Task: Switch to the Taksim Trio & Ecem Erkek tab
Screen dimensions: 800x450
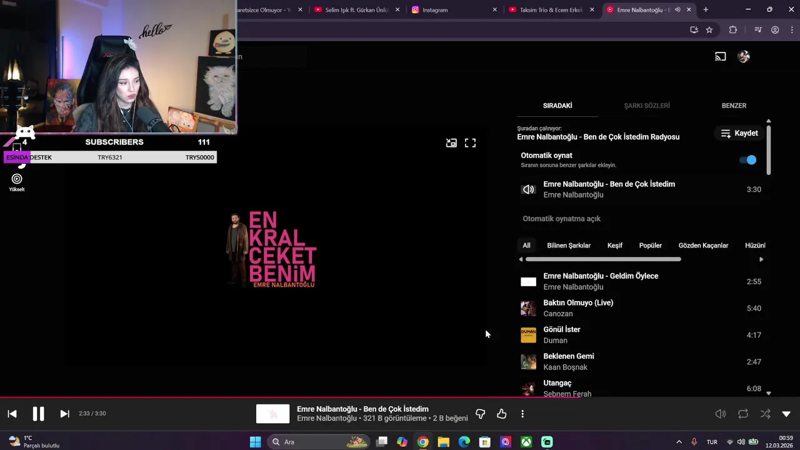Action: (x=550, y=10)
